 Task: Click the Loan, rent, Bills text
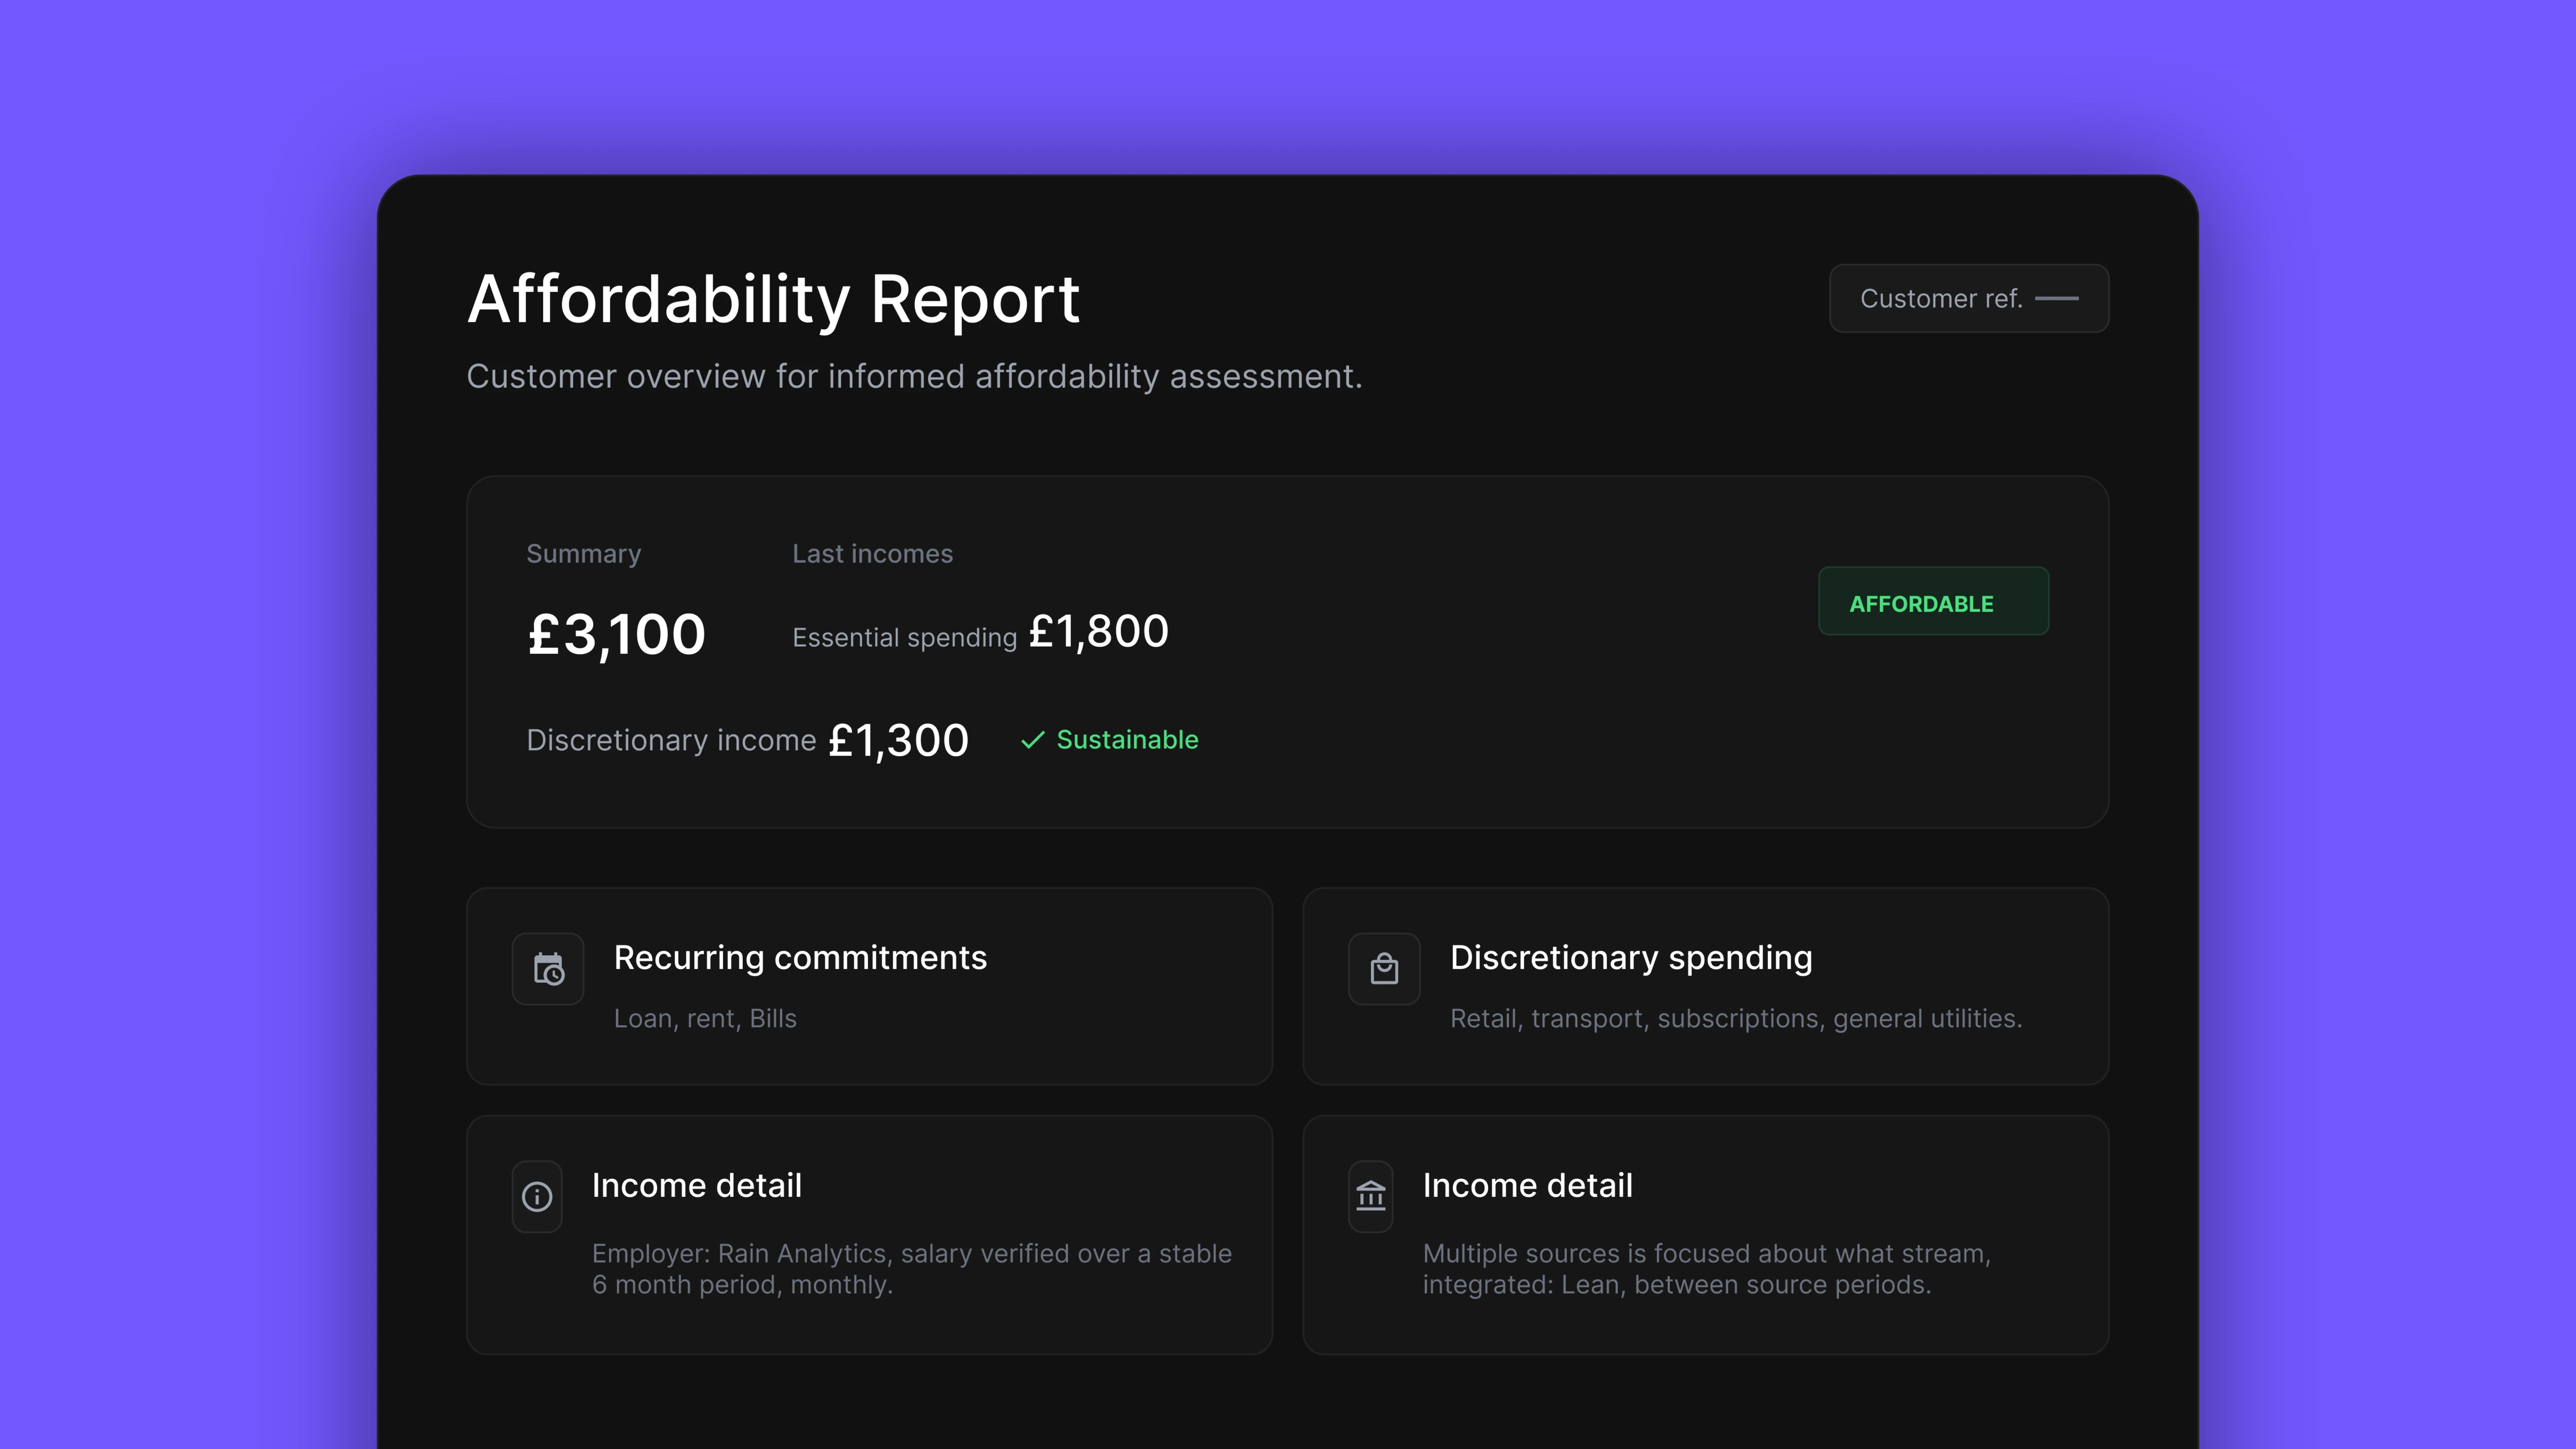[x=705, y=1018]
